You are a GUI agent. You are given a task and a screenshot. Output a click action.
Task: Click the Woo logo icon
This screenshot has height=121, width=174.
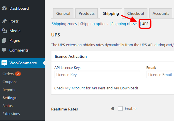click(x=4, y=63)
